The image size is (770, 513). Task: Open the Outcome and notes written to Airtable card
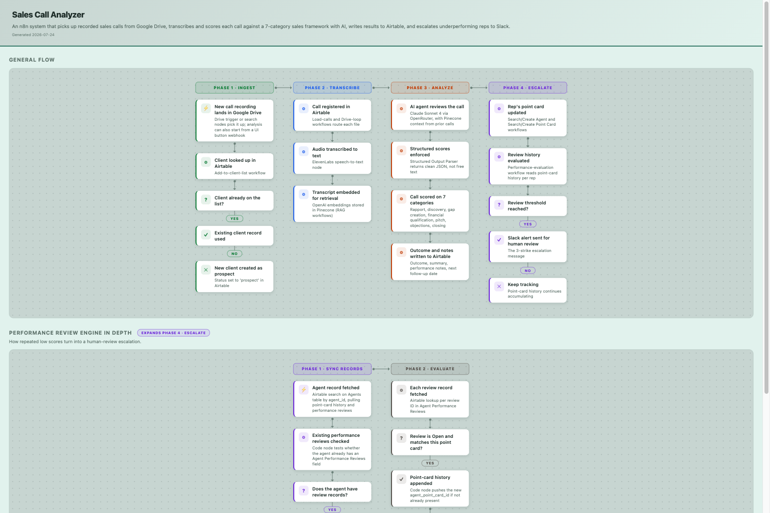coord(430,262)
